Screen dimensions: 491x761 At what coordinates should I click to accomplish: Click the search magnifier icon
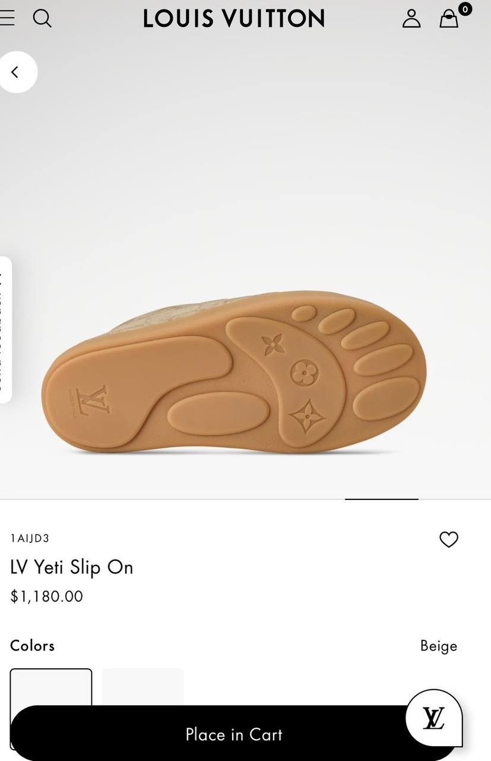pos(42,18)
